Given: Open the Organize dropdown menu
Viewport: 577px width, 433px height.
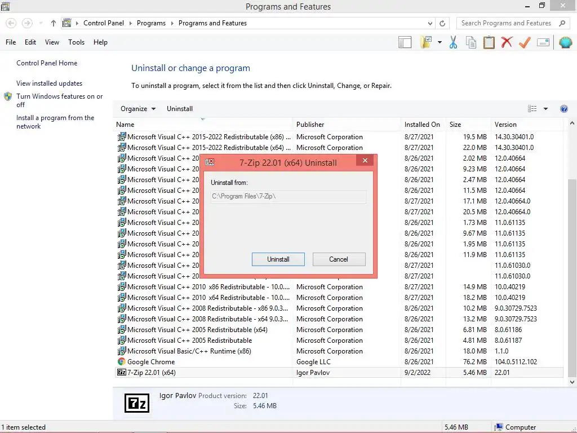Looking at the screenshot, I should point(138,109).
